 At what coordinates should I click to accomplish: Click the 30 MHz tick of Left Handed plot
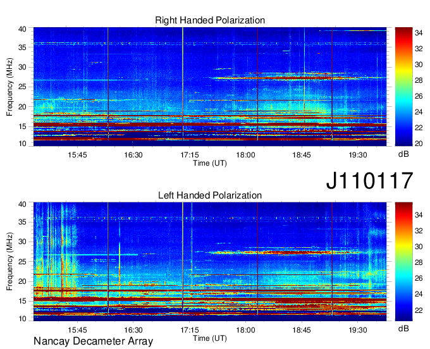23,242
